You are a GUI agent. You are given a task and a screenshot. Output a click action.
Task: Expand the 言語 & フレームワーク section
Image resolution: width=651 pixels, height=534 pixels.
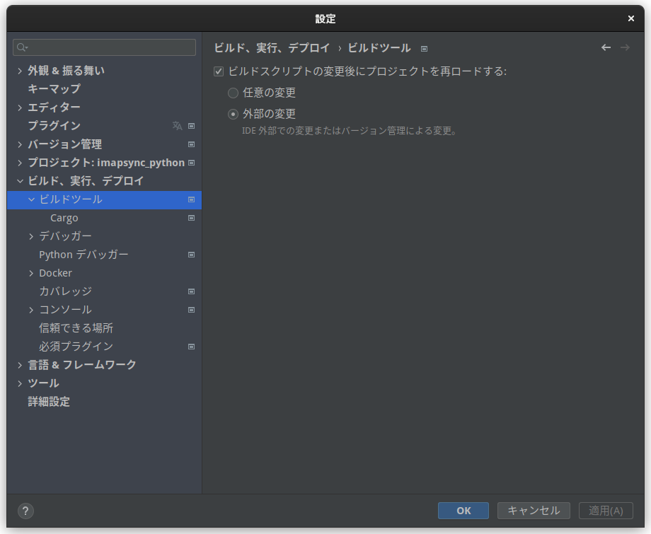point(20,365)
